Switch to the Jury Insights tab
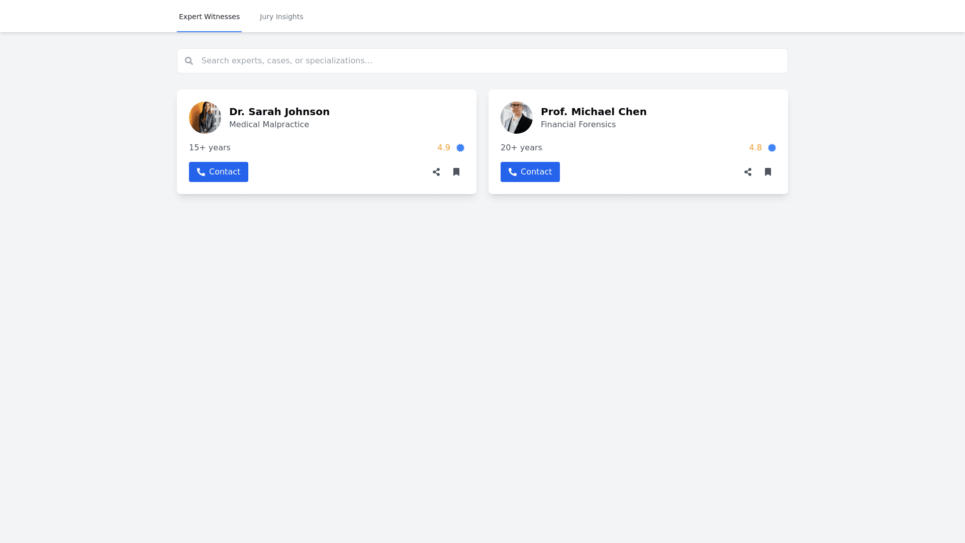This screenshot has height=543, width=965. coord(281,17)
